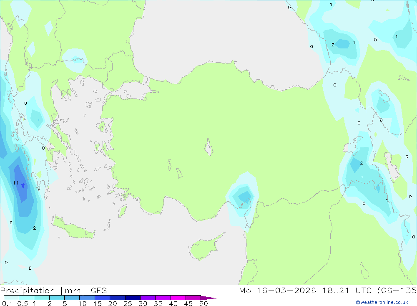Screen dimensions: 417x306
Task: Click the 35–40 mm violet legend swatch
Action: 163,298
